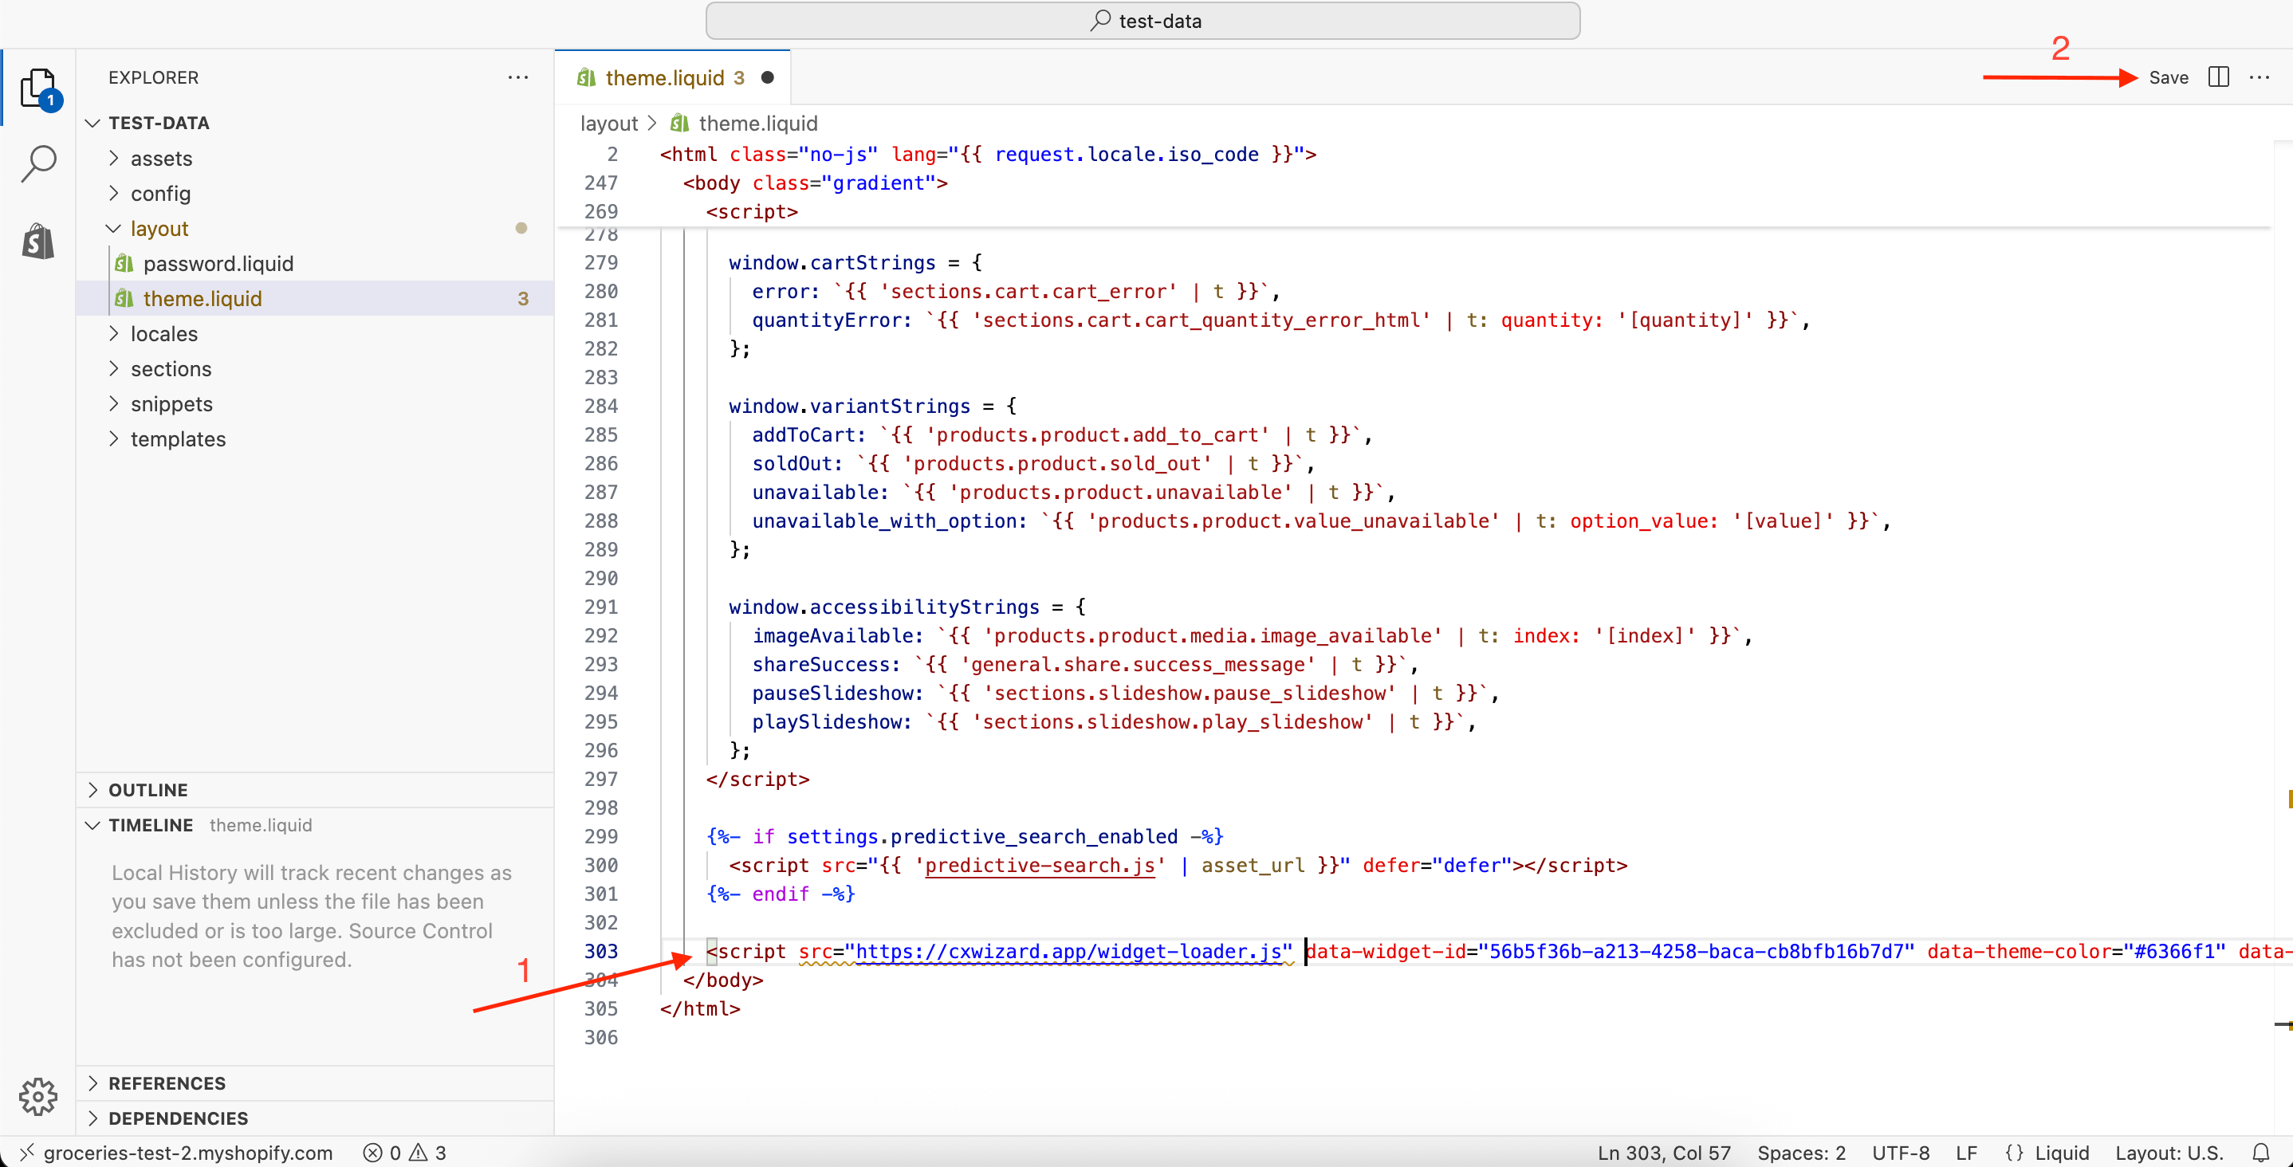Open the Manage gear icon
Screen dimensions: 2293x1167
(x=38, y=1096)
